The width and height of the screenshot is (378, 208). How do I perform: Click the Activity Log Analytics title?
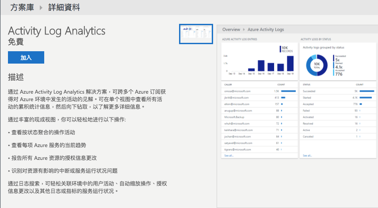(57, 31)
